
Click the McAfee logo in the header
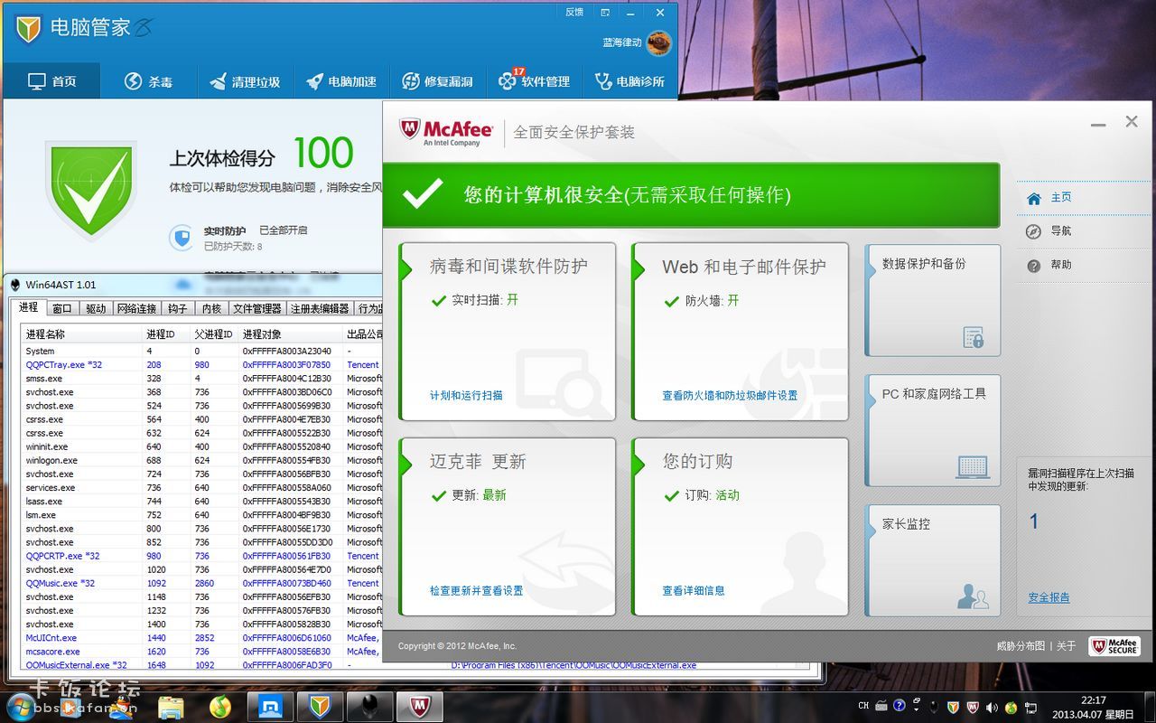(446, 132)
